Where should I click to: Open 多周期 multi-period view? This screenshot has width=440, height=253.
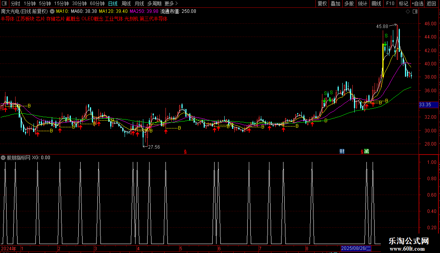[154, 4]
